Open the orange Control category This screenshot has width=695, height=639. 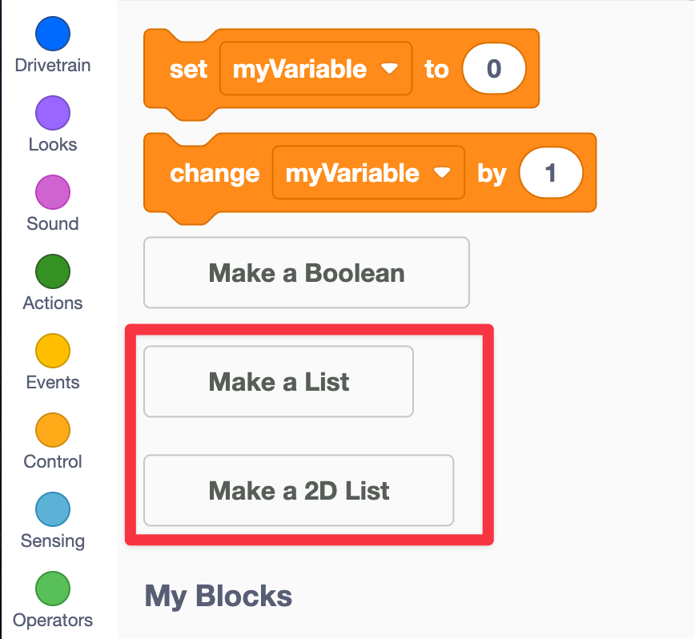pos(53,430)
